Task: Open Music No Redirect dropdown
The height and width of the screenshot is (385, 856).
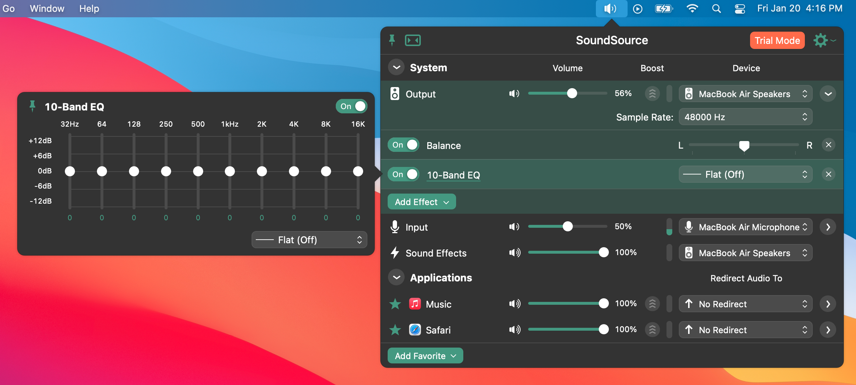Action: (x=745, y=304)
